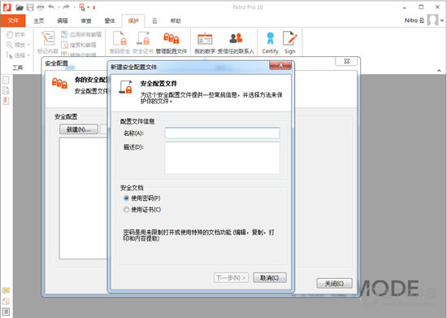The image size is (447, 318).
Task: Expand the 缩放 zoom dropdown arrow
Action: click(x=28, y=45)
